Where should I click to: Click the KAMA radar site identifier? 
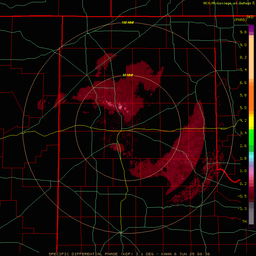(x=166, y=254)
